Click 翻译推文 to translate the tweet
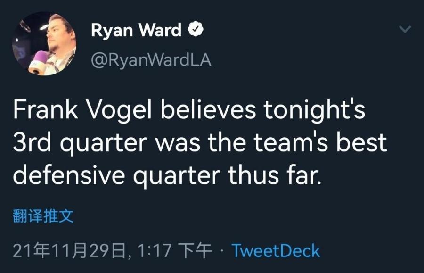 (43, 216)
